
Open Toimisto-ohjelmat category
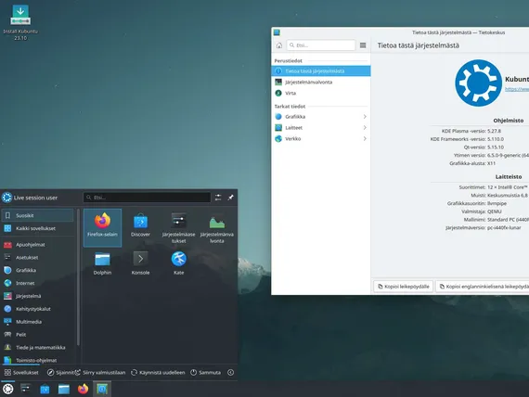37,360
